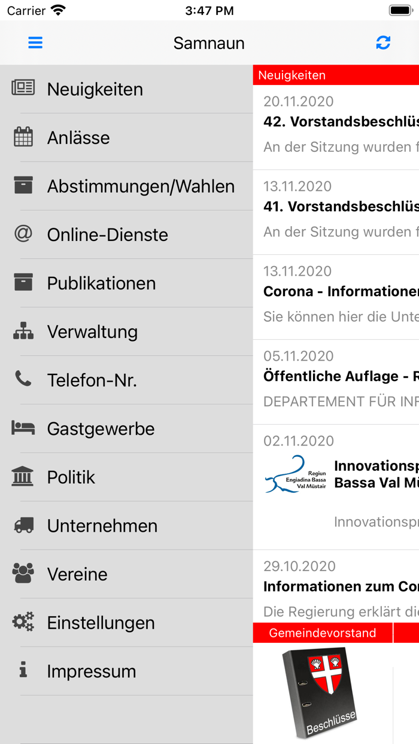The width and height of the screenshot is (419, 744).
Task: Tap the Beschlüsse binder thumbnail
Action: click(x=319, y=694)
